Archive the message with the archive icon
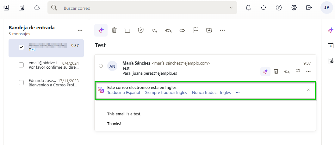335x145 pixels. 127,30
